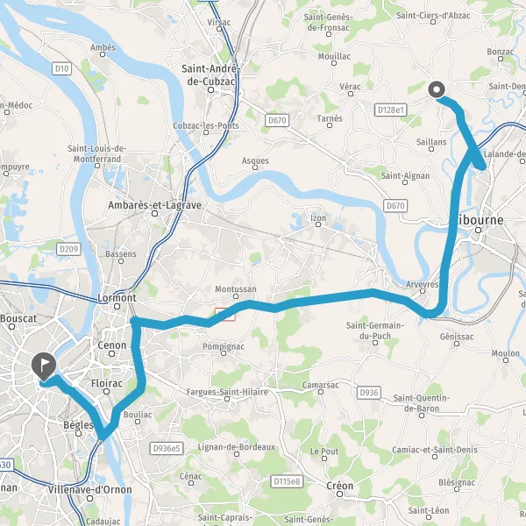Select the destination circle marker near Vérac
Screen dimensions: 526x526
tap(437, 90)
